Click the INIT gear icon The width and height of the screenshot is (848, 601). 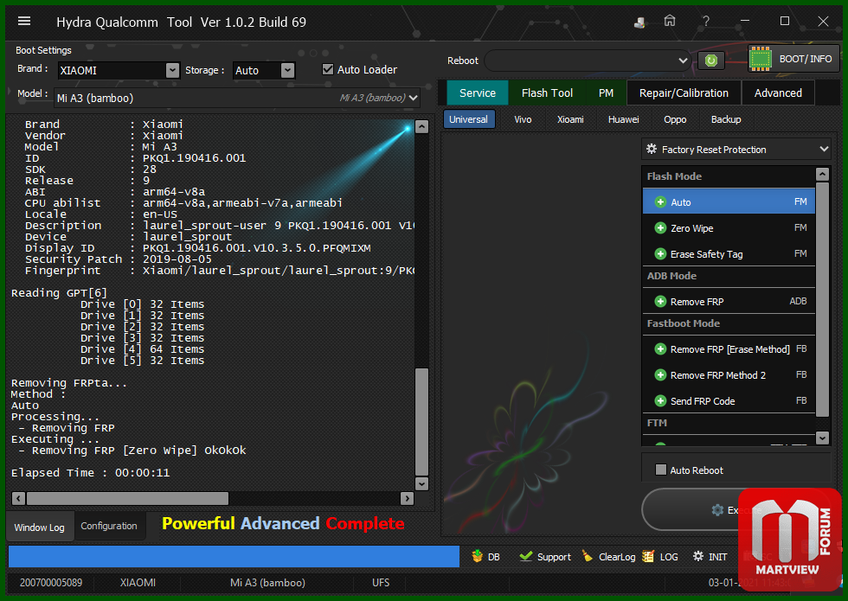click(x=698, y=556)
